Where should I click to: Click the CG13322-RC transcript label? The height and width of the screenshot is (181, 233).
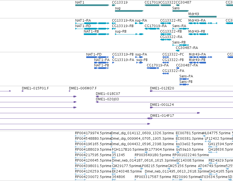[171, 21]
